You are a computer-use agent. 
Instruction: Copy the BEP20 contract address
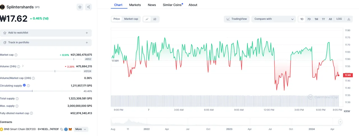coord(61,129)
